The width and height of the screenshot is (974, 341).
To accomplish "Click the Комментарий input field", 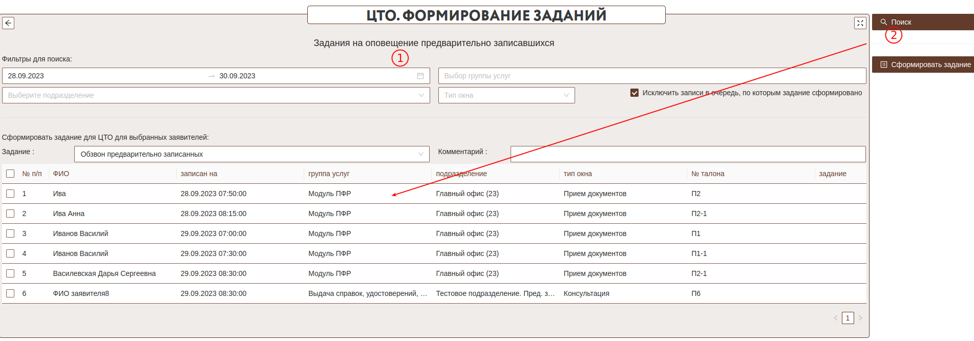I will click(x=687, y=154).
